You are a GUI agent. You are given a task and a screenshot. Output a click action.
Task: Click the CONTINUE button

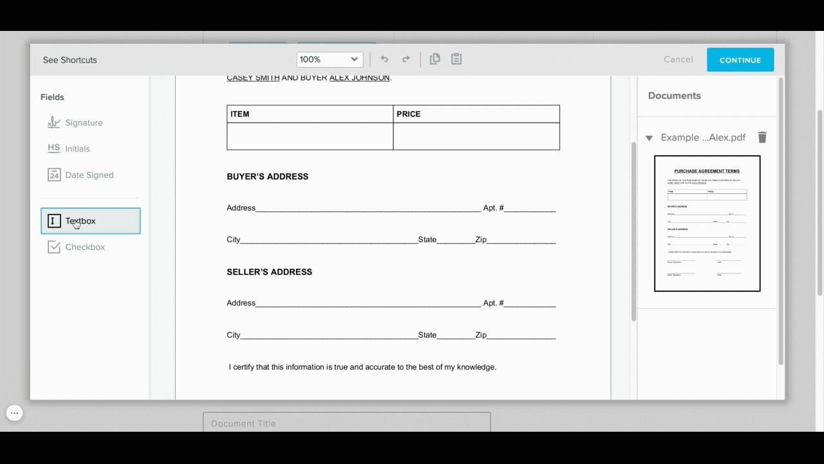(740, 60)
